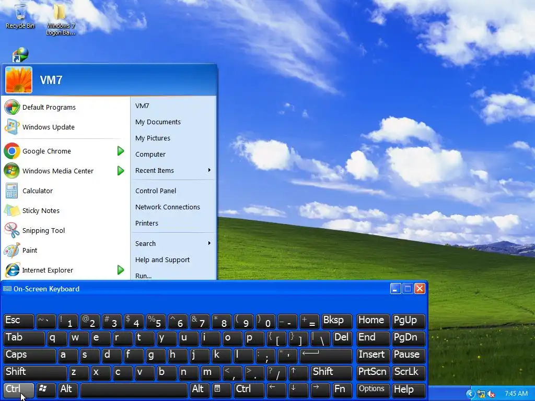Screen dimensions: 535x401
Task: Open Printers from the Start menu
Action: coord(173,223)
